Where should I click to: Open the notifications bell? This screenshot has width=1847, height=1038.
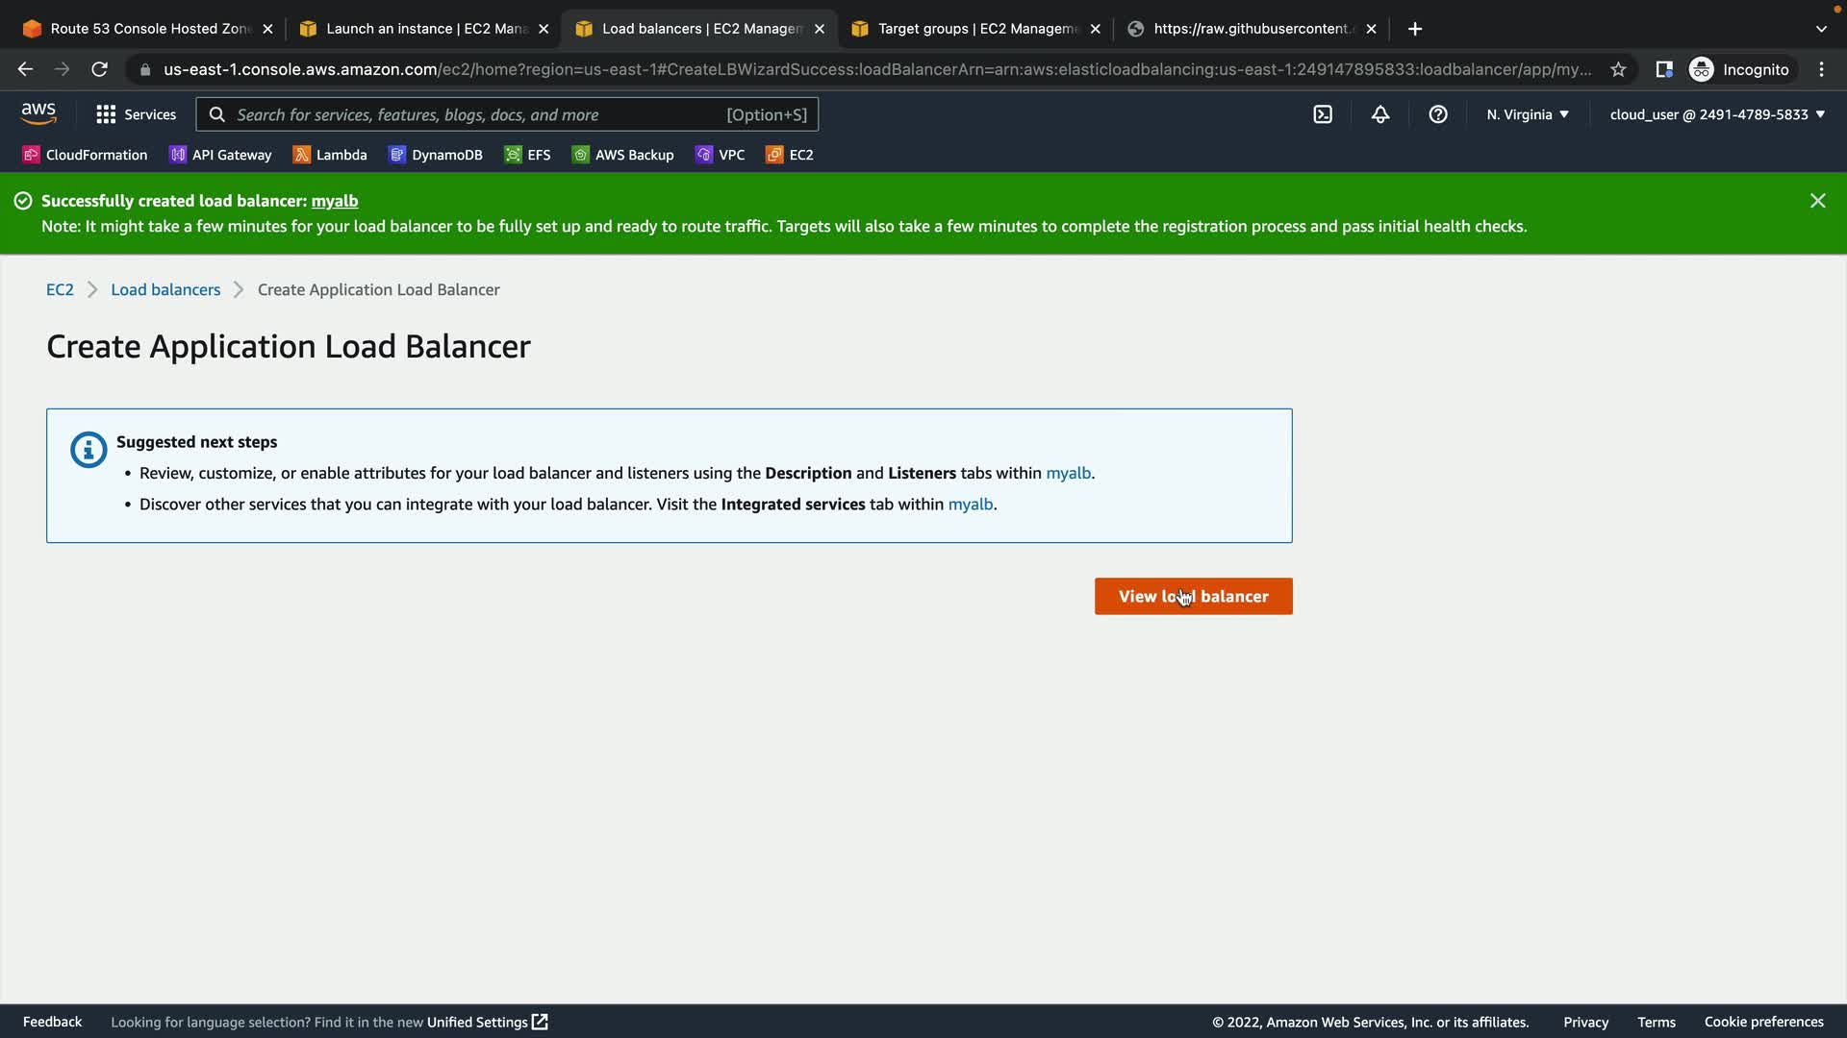(1380, 114)
